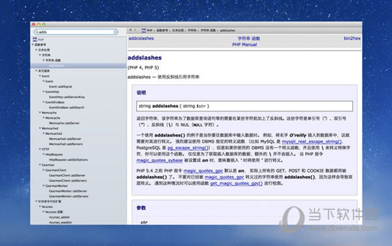Open the next page link bin2hex

[352, 39]
